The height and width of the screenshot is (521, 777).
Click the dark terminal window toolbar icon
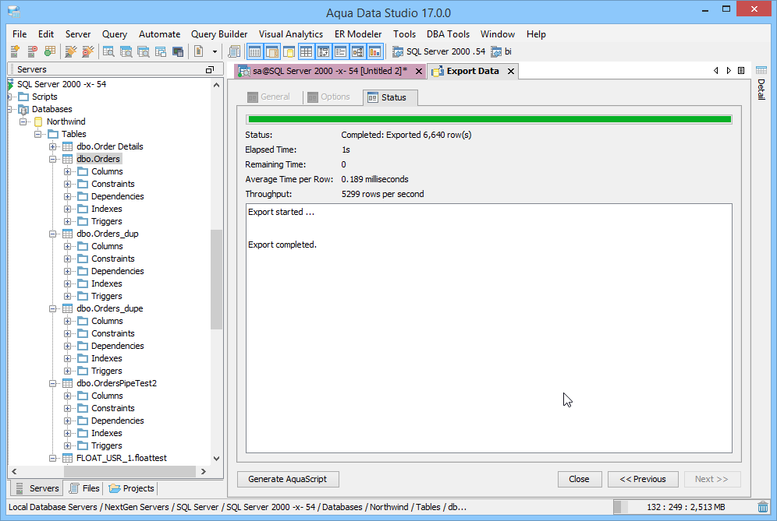[178, 51]
